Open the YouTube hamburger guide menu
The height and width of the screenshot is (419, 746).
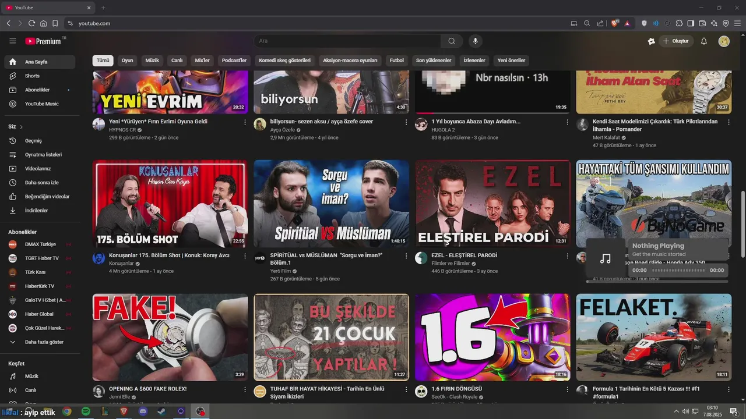[12, 41]
